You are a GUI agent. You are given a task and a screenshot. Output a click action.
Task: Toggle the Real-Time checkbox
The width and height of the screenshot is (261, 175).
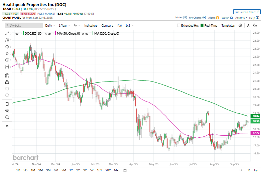click(x=202, y=25)
